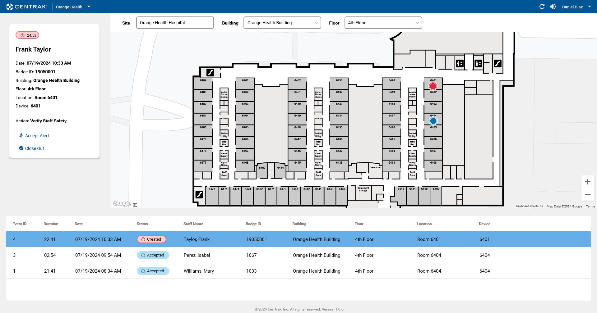The width and height of the screenshot is (597, 313).
Task: Select the Perez, Isabel event row
Action: [298, 255]
